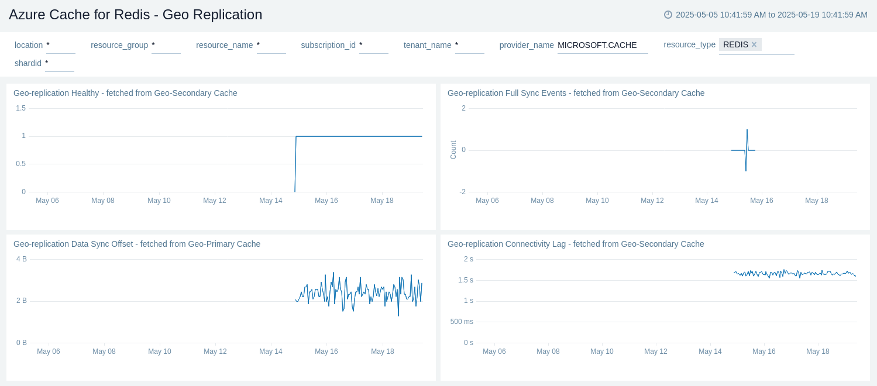Click the 4 B axis label in Data Sync chart
This screenshot has height=386, width=877.
[x=22, y=259]
